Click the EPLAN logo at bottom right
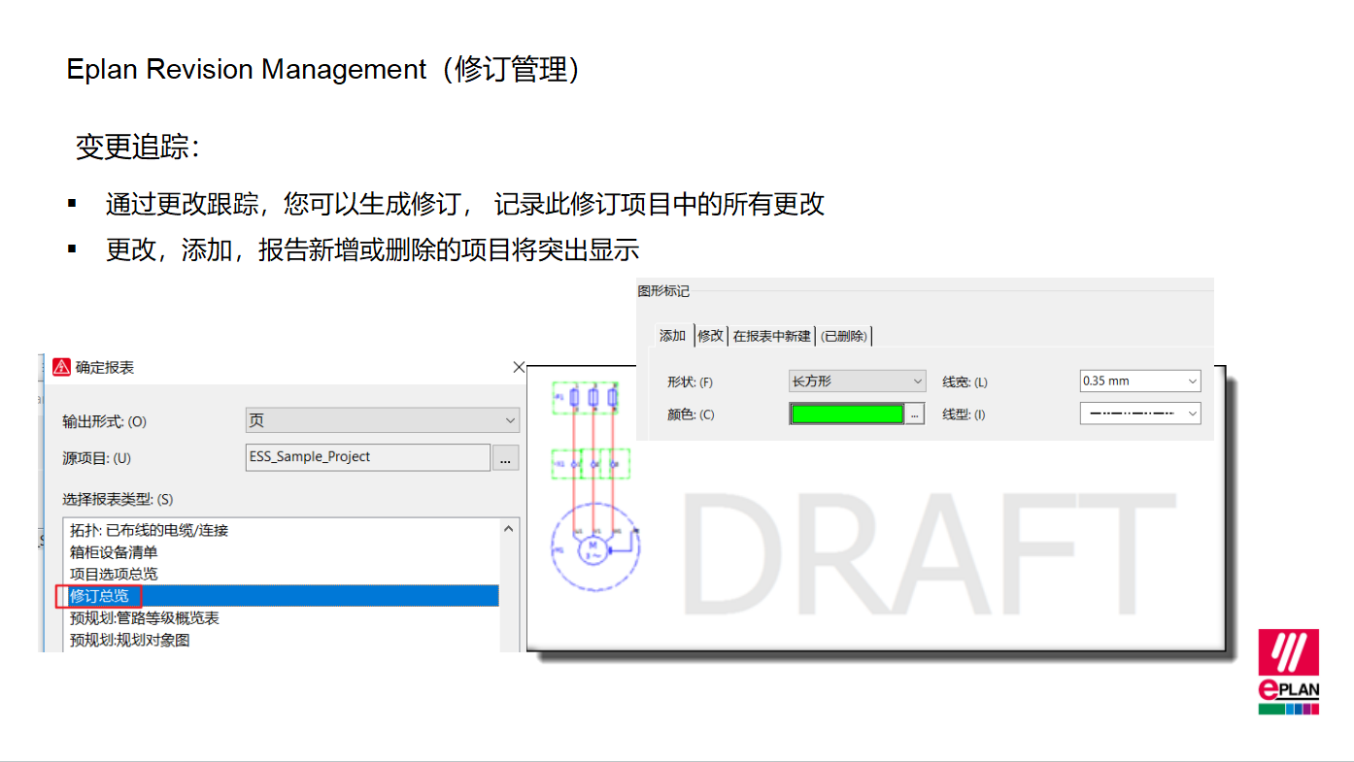The image size is (1354, 762). 1289,672
